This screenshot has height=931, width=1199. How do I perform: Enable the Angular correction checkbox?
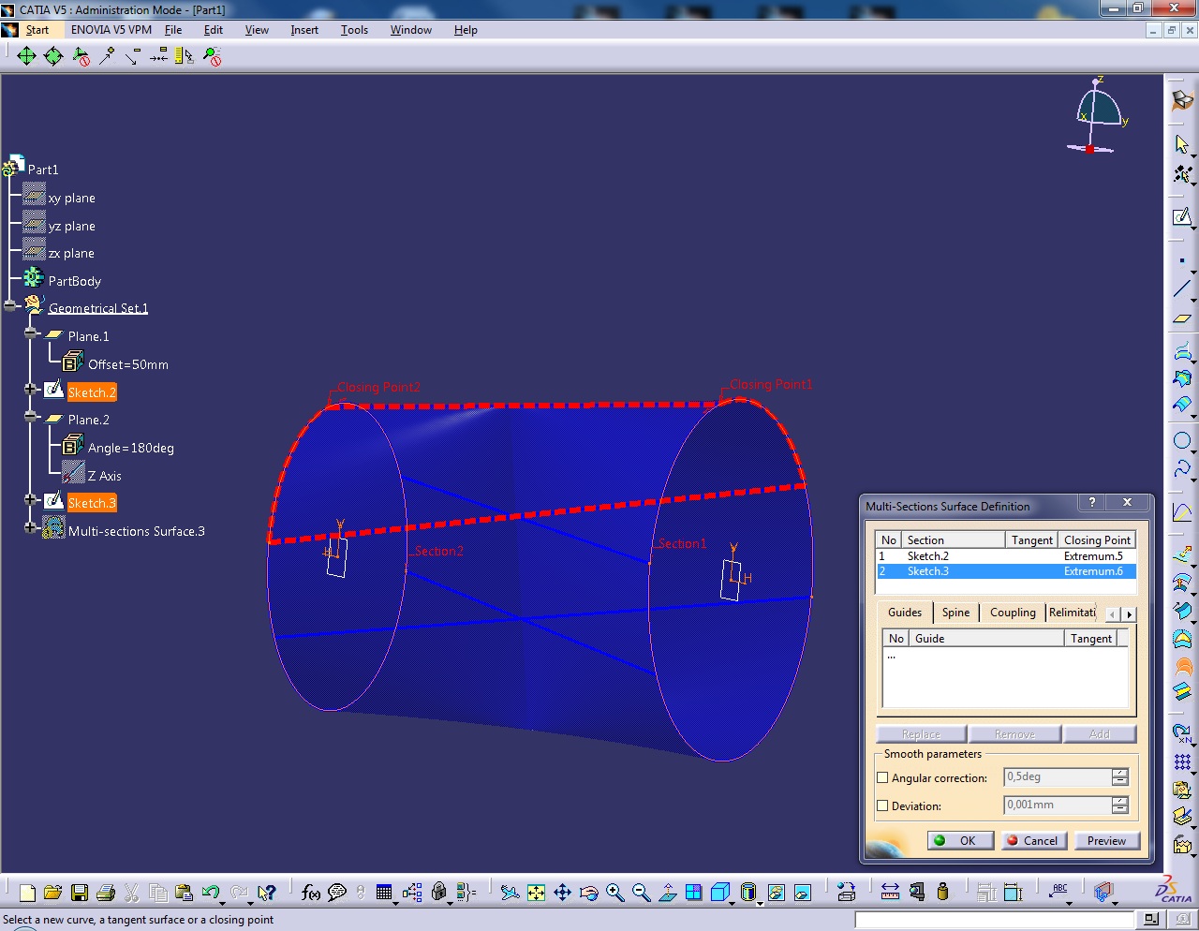point(882,777)
